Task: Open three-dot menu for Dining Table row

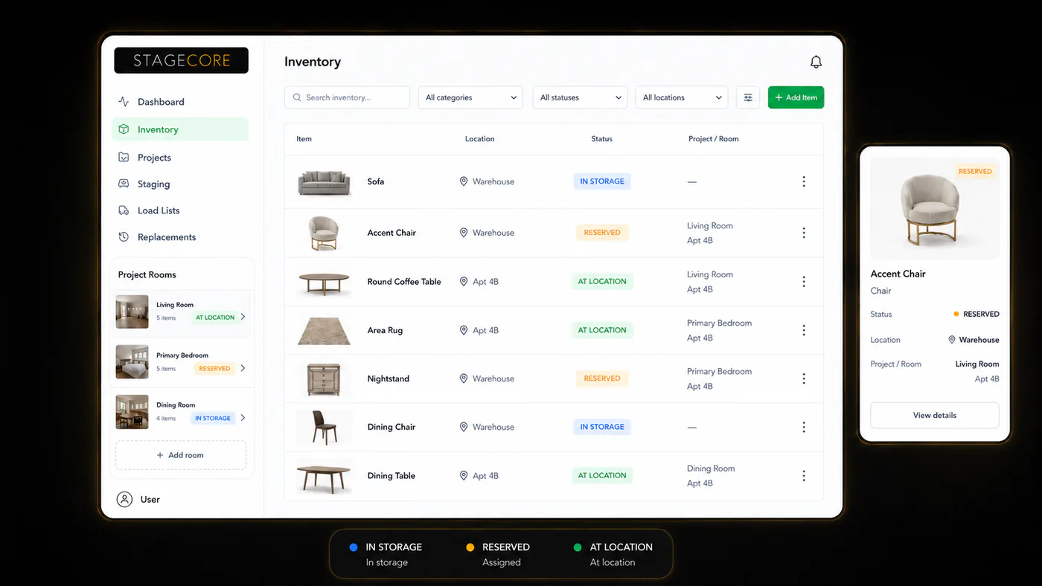Action: click(x=804, y=476)
